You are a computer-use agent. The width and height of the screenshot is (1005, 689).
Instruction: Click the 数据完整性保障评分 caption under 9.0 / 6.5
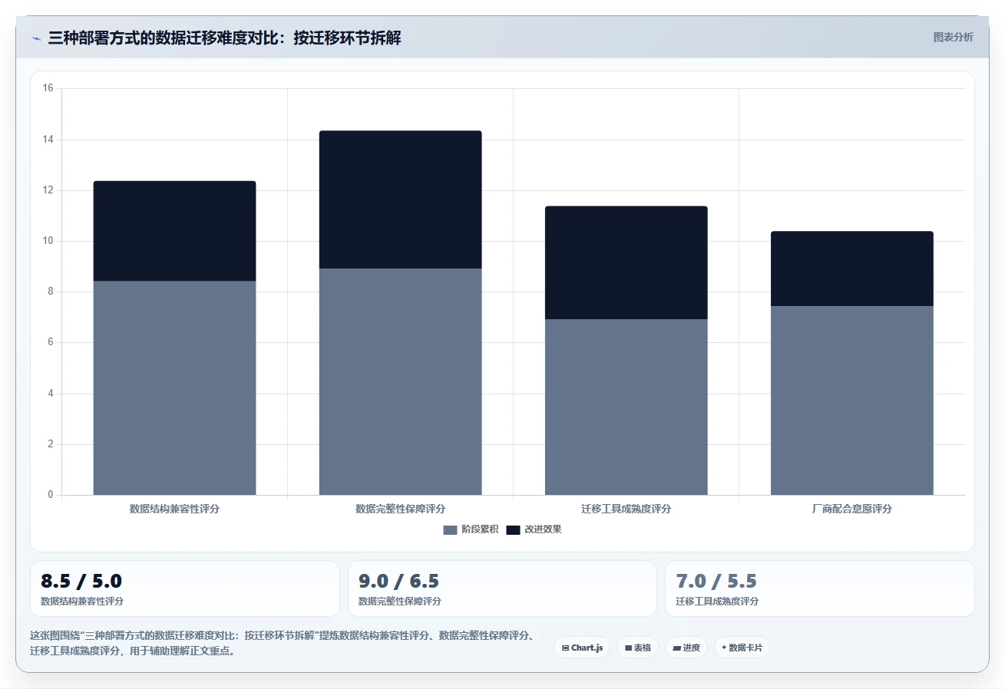[x=400, y=602]
